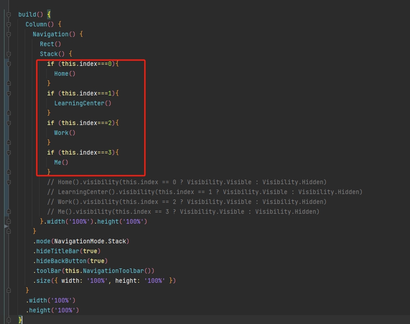Click the Rect() component call

[51, 44]
